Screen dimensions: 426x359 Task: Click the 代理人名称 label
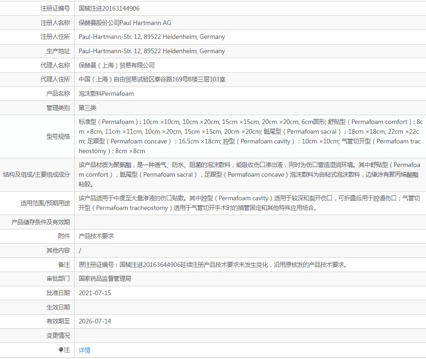coord(55,65)
